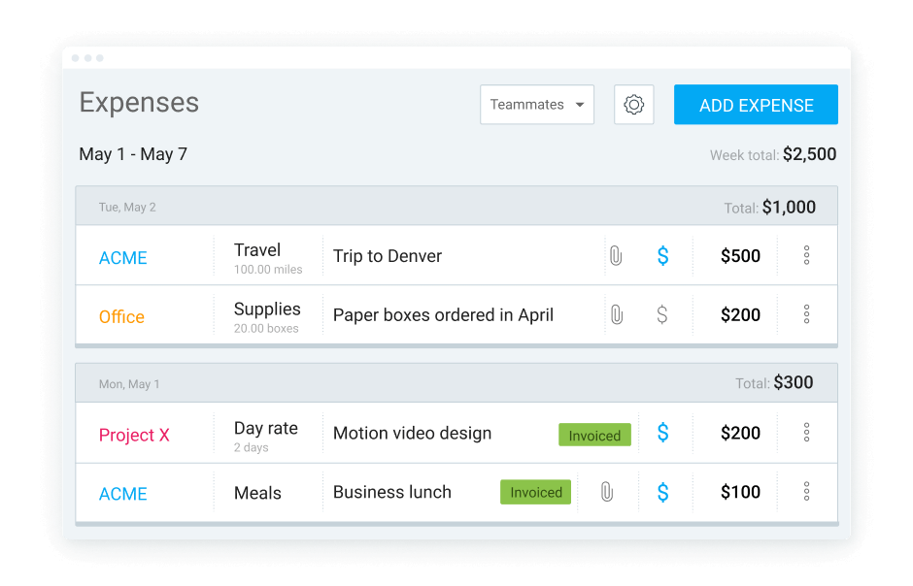Viewport: 913px width, 586px height.
Task: Click the Week total $2,500 value
Action: 809,154
